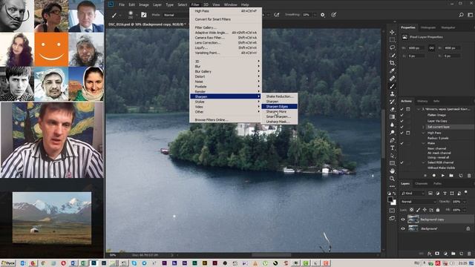Viewport: 475px width, 267px height.
Task: Click the foreground color swatch
Action: (x=391, y=200)
